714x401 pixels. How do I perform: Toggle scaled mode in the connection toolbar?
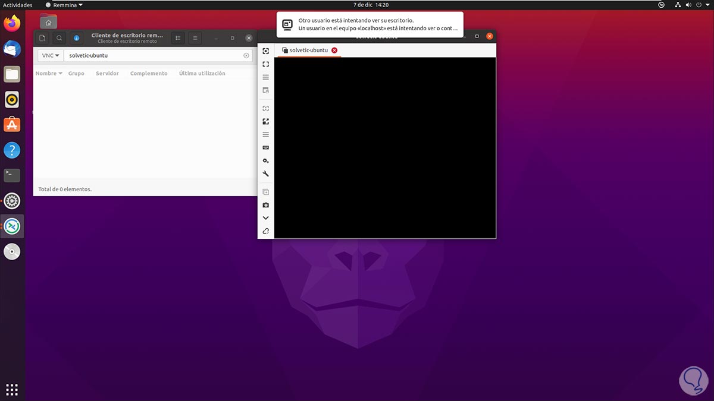coord(266,122)
